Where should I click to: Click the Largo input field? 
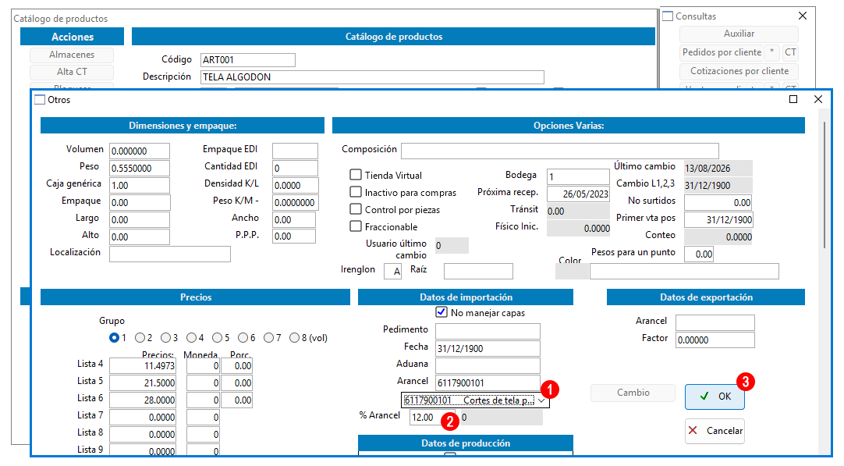point(140,220)
